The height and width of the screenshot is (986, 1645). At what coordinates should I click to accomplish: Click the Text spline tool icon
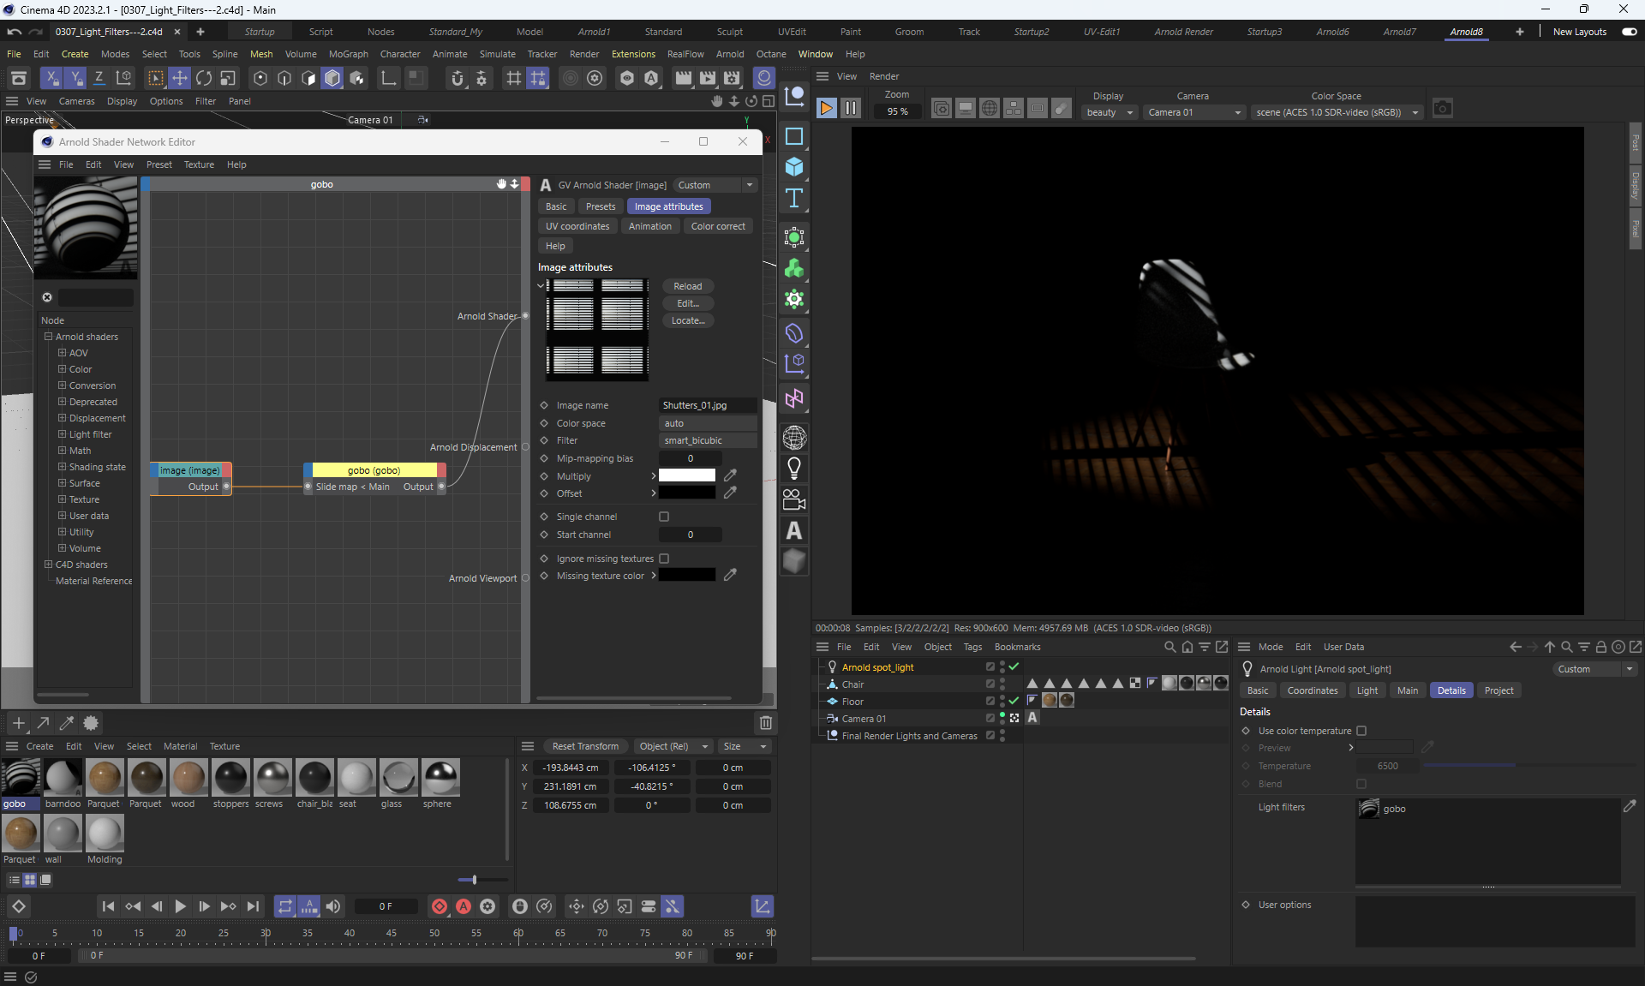pyautogui.click(x=794, y=199)
